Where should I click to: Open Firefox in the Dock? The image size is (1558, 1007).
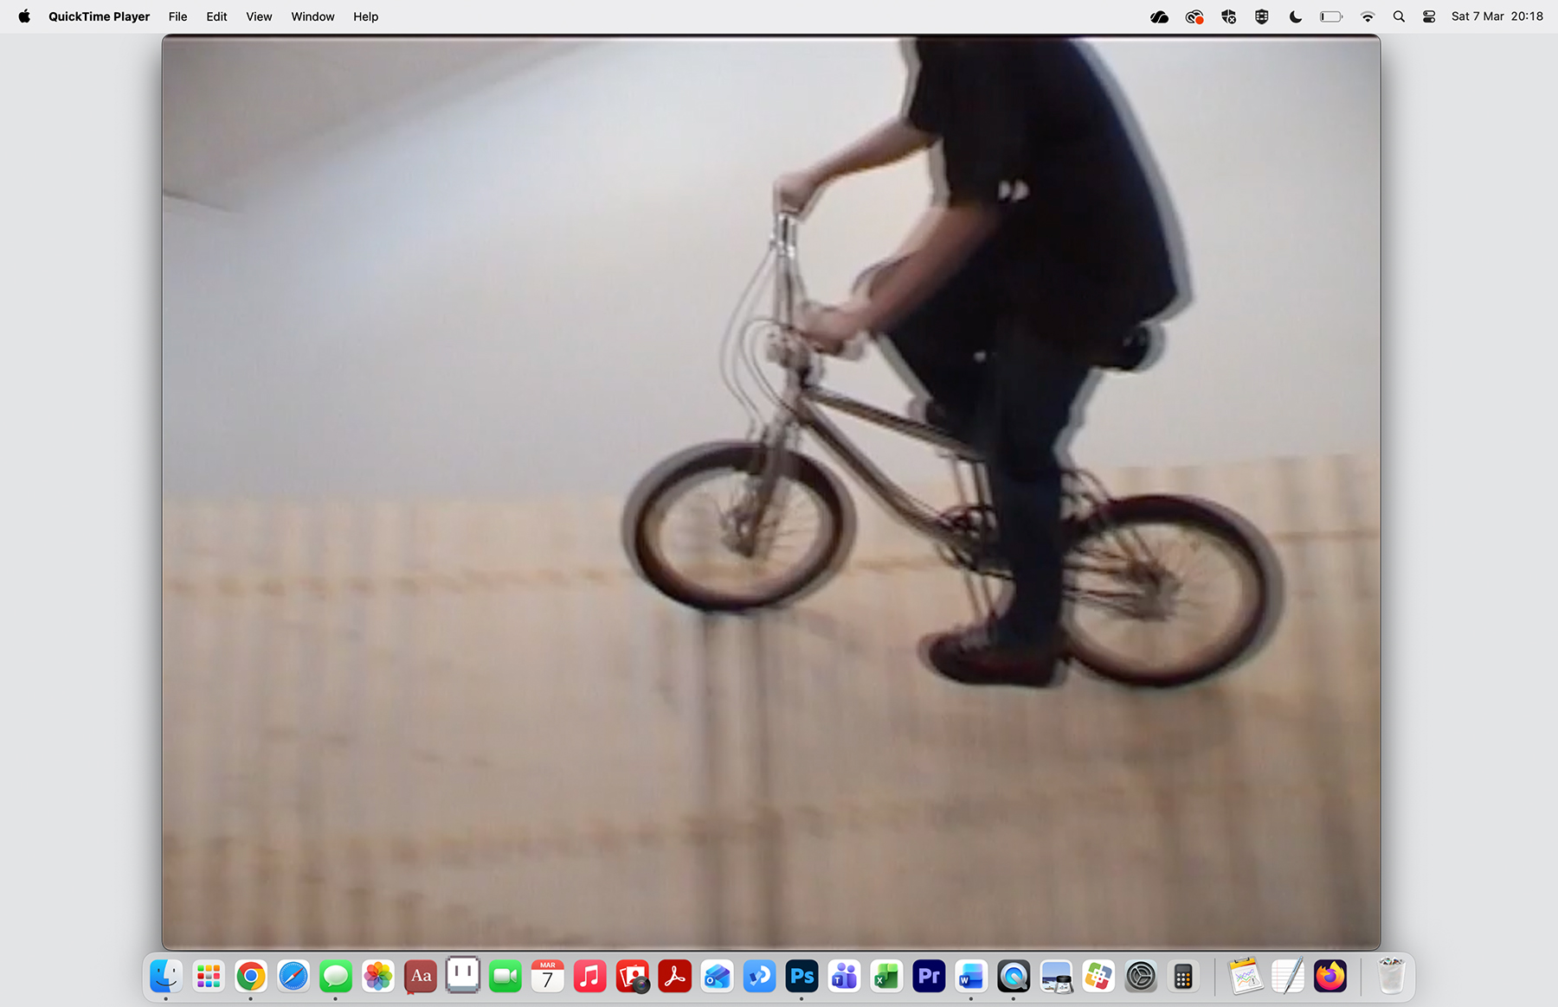pos(1330,977)
